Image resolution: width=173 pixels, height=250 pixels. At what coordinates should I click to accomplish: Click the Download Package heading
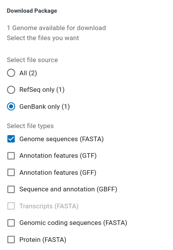point(32,11)
